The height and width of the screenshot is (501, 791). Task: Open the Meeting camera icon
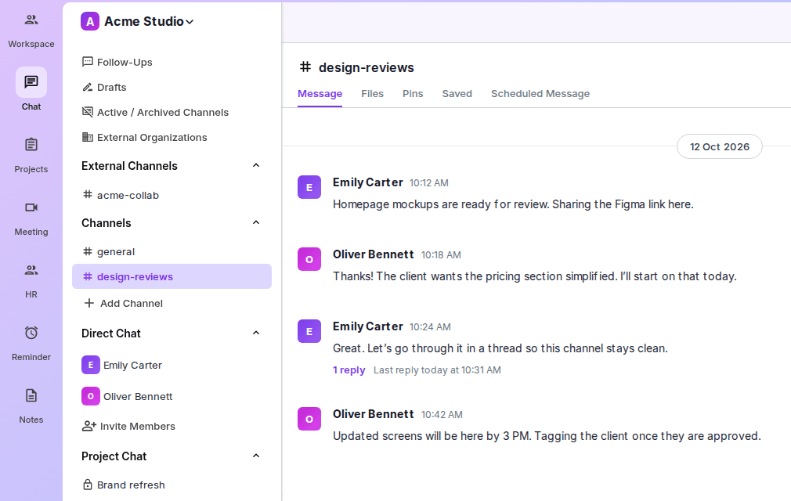click(x=31, y=207)
